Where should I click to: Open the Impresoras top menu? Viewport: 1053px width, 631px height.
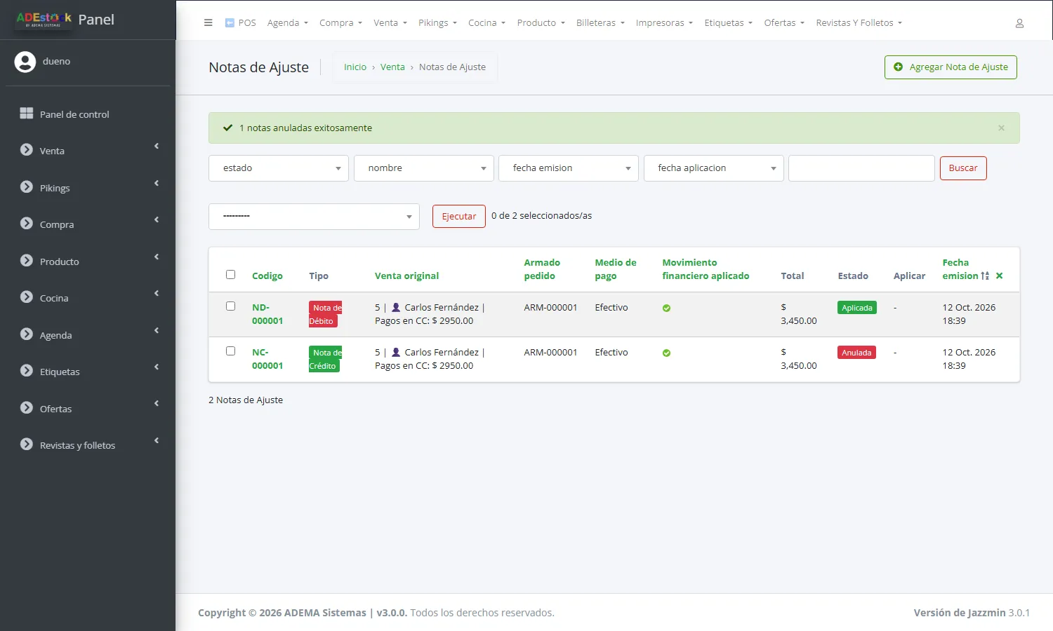tap(664, 22)
